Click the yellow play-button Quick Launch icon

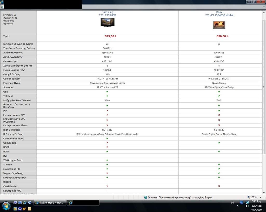coord(15,209)
